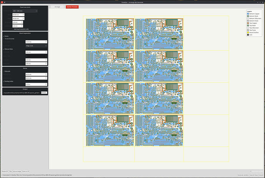Click the Layers legend heading
The height and width of the screenshot is (178, 265).
250,11
